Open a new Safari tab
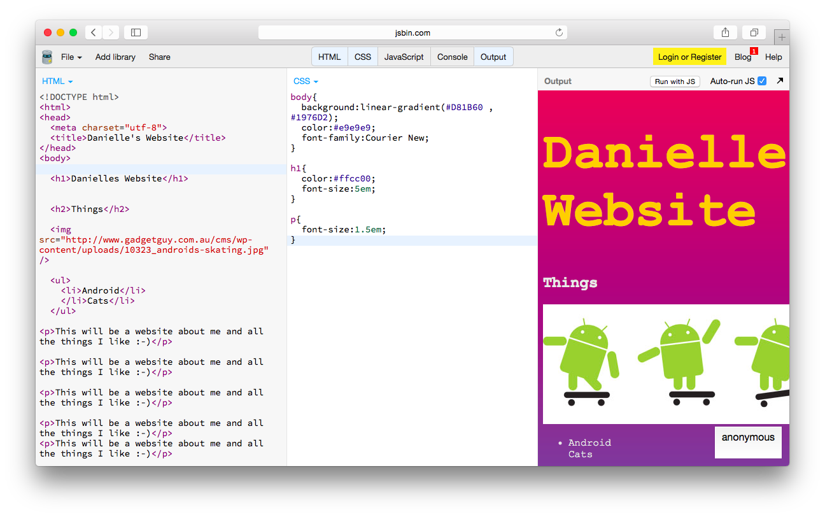The height and width of the screenshot is (517, 825). tap(782, 37)
